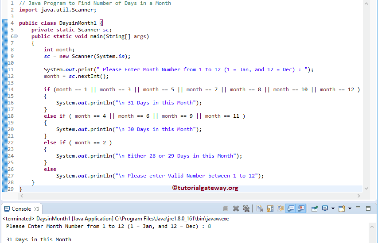378x243 pixels.
Task: Click the terminated DaysinMonth1 launch description
Action: click(x=116, y=219)
